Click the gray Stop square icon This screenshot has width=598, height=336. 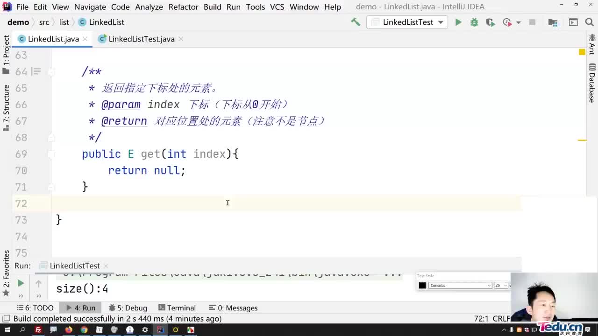coord(532,22)
